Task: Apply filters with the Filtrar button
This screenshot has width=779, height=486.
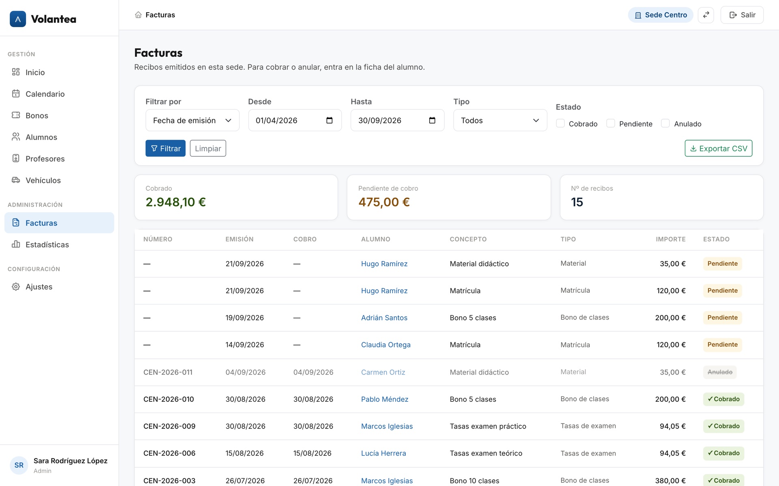Action: point(166,148)
